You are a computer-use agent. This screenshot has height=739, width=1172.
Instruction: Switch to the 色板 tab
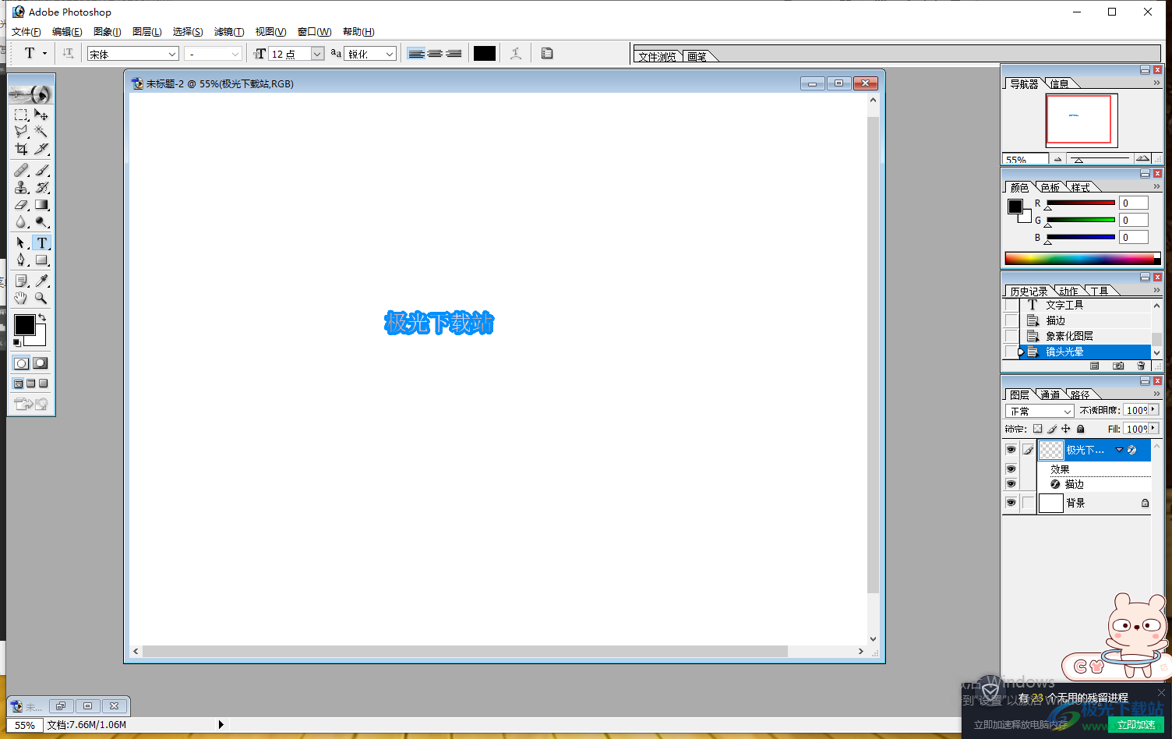click(x=1050, y=187)
